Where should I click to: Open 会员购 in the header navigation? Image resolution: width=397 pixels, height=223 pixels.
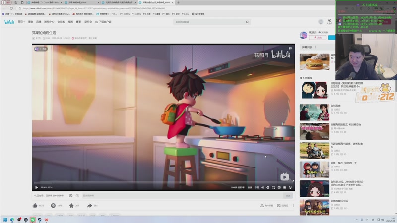(61, 22)
